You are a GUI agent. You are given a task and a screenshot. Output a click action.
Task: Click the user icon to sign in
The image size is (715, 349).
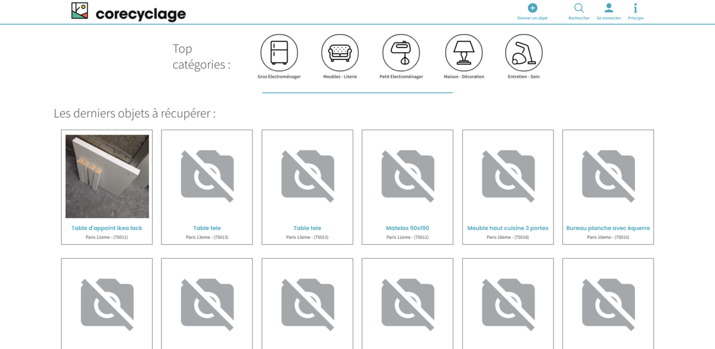click(608, 8)
